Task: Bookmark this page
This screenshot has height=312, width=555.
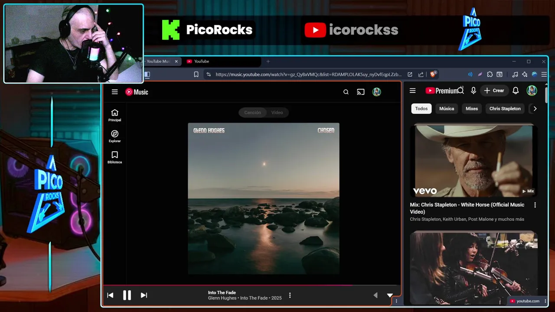Action: [x=196, y=75]
